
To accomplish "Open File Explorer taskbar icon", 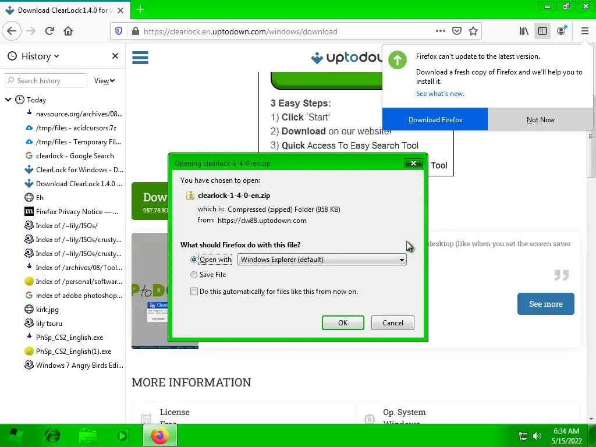I will 88,435.
